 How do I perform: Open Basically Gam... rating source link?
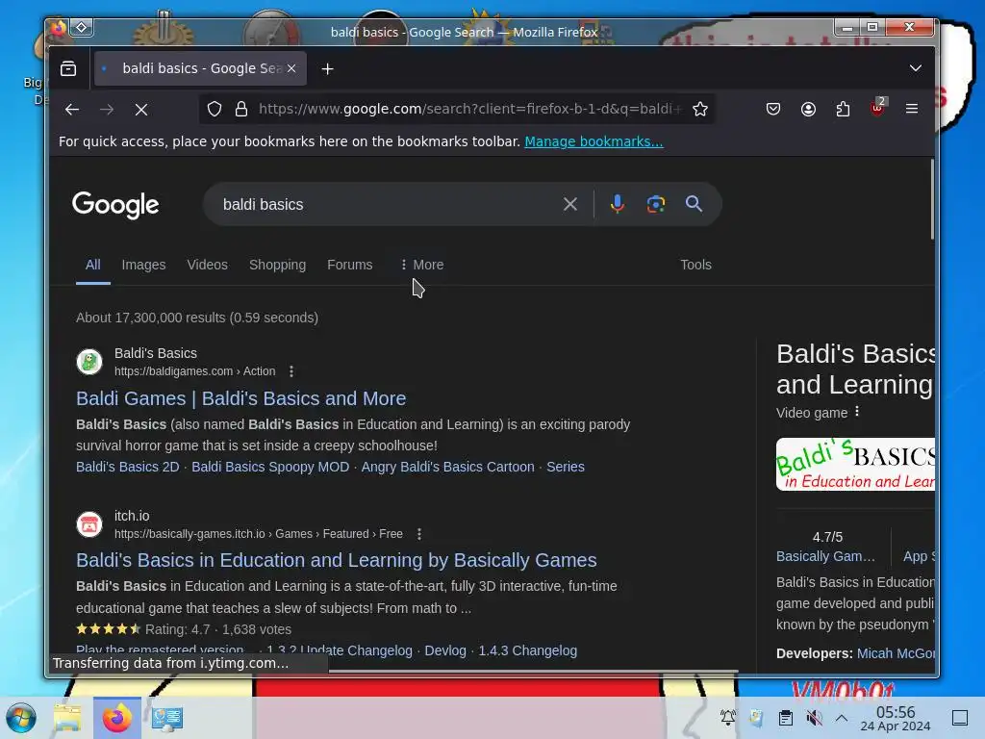click(x=825, y=556)
